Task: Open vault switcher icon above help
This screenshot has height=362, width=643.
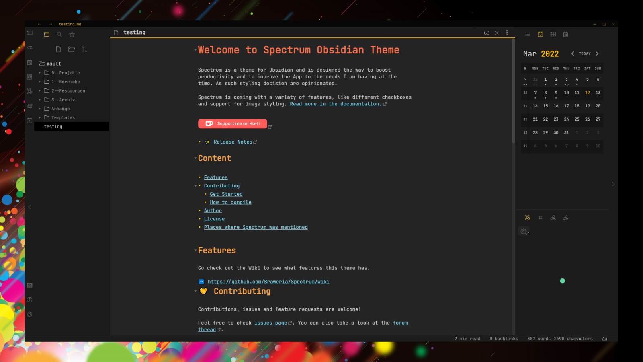Action: [x=30, y=285]
